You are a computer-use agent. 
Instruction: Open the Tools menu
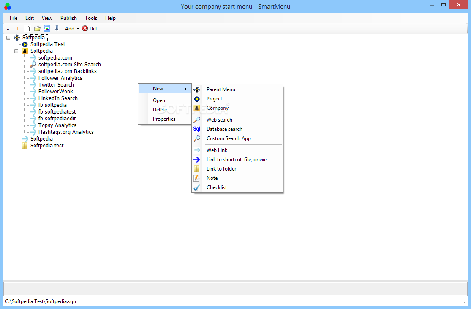[x=91, y=18]
